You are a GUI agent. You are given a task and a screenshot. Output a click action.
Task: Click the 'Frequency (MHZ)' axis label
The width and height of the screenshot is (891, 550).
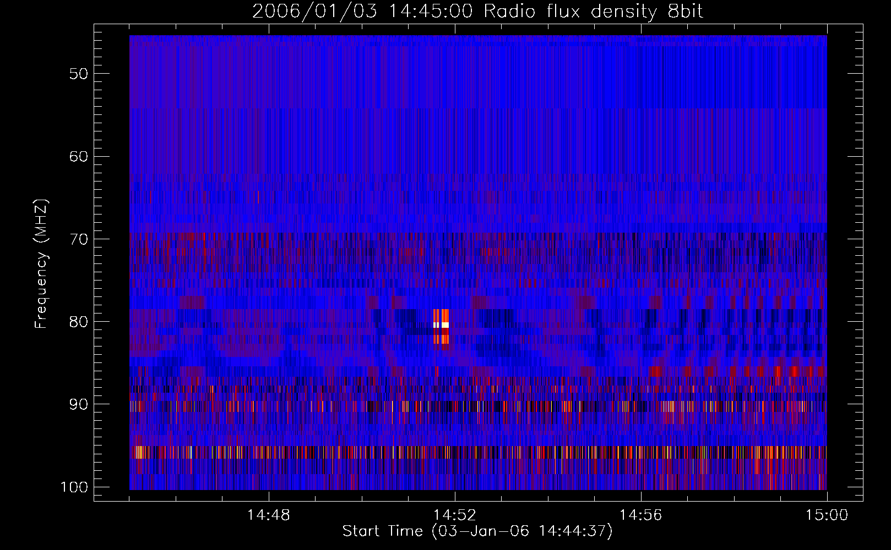click(x=41, y=264)
